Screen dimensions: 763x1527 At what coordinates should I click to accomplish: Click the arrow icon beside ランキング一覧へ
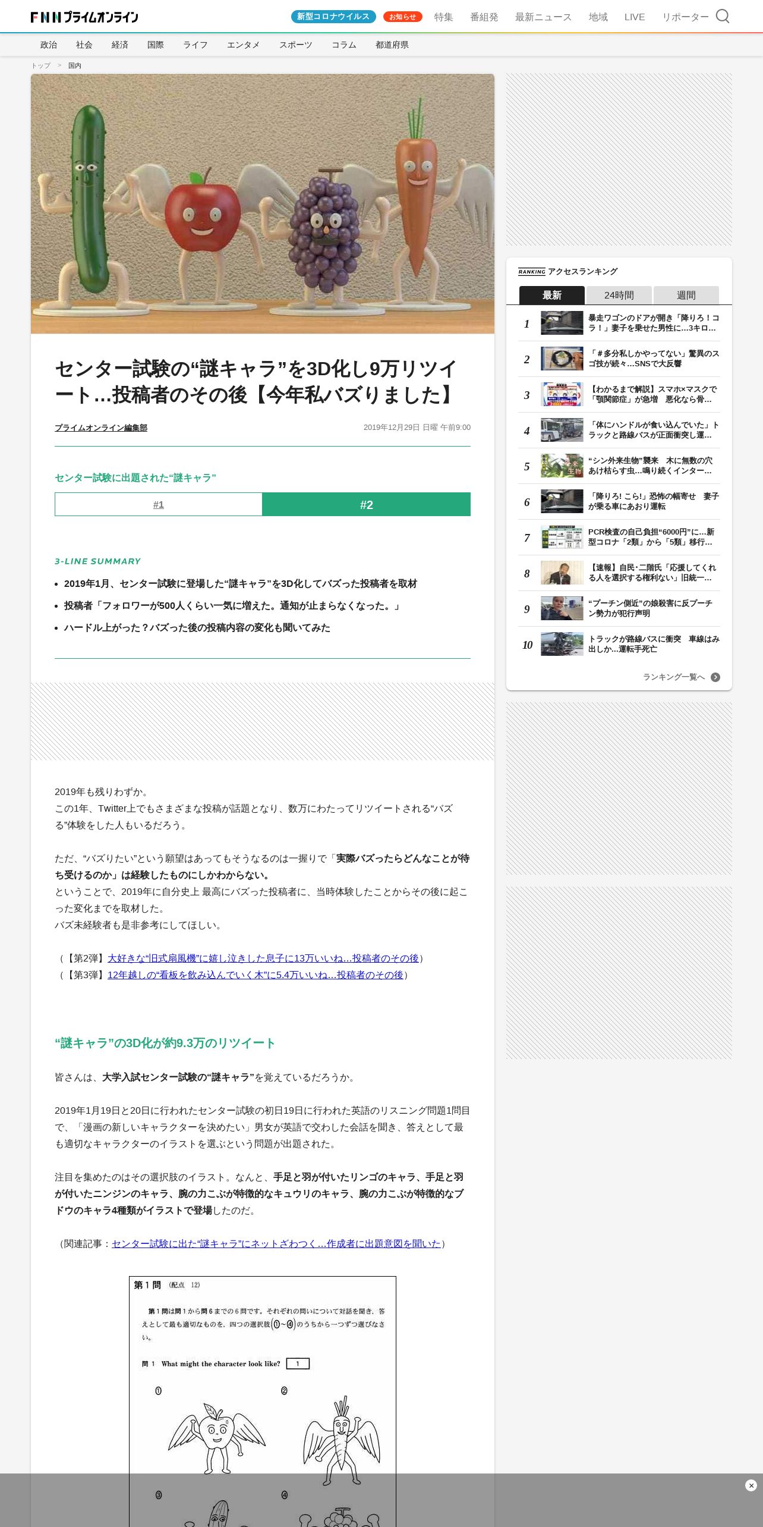715,677
